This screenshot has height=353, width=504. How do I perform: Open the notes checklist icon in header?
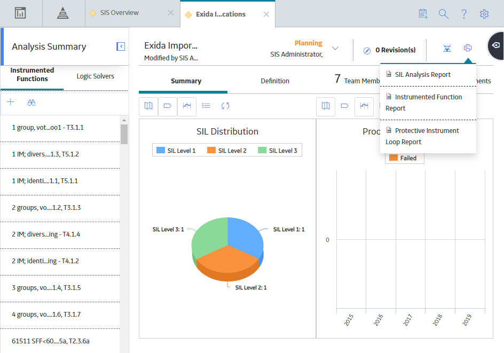coord(423,14)
